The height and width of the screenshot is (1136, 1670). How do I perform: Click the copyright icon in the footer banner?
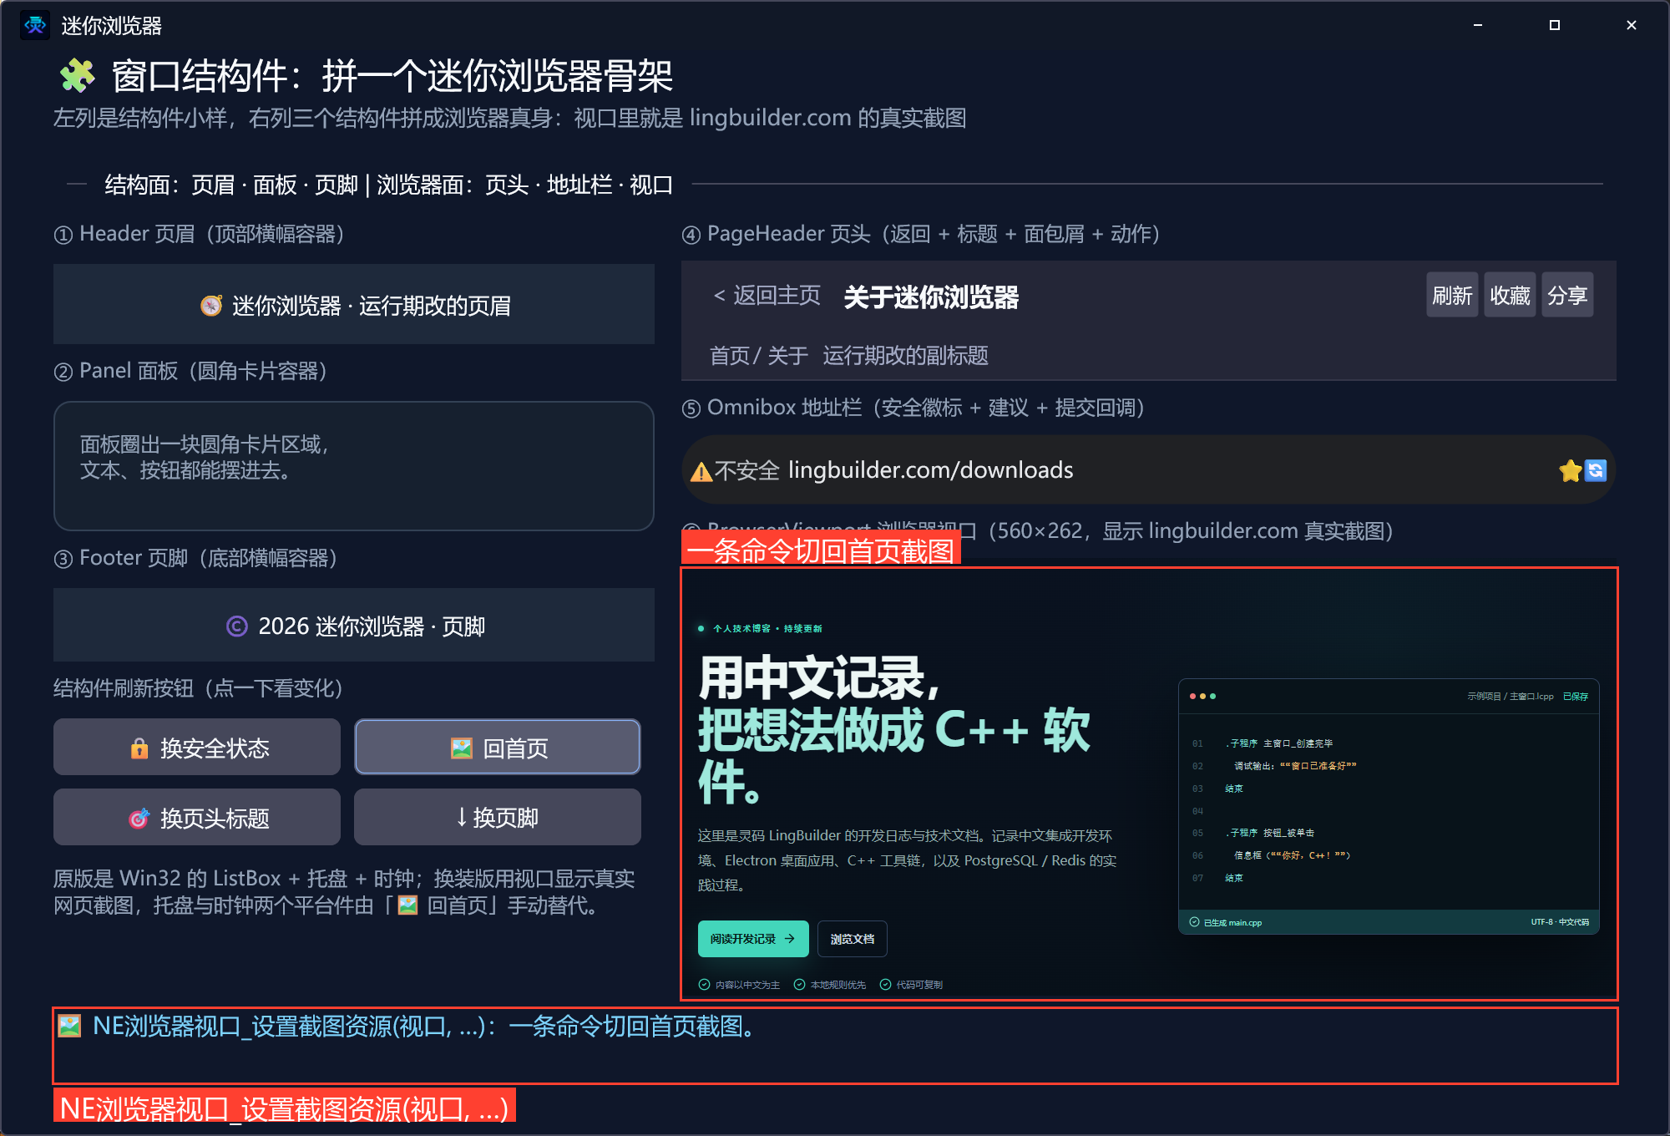click(x=237, y=626)
